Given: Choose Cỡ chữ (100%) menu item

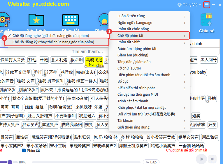Looking at the screenshot, I should point(149,68).
